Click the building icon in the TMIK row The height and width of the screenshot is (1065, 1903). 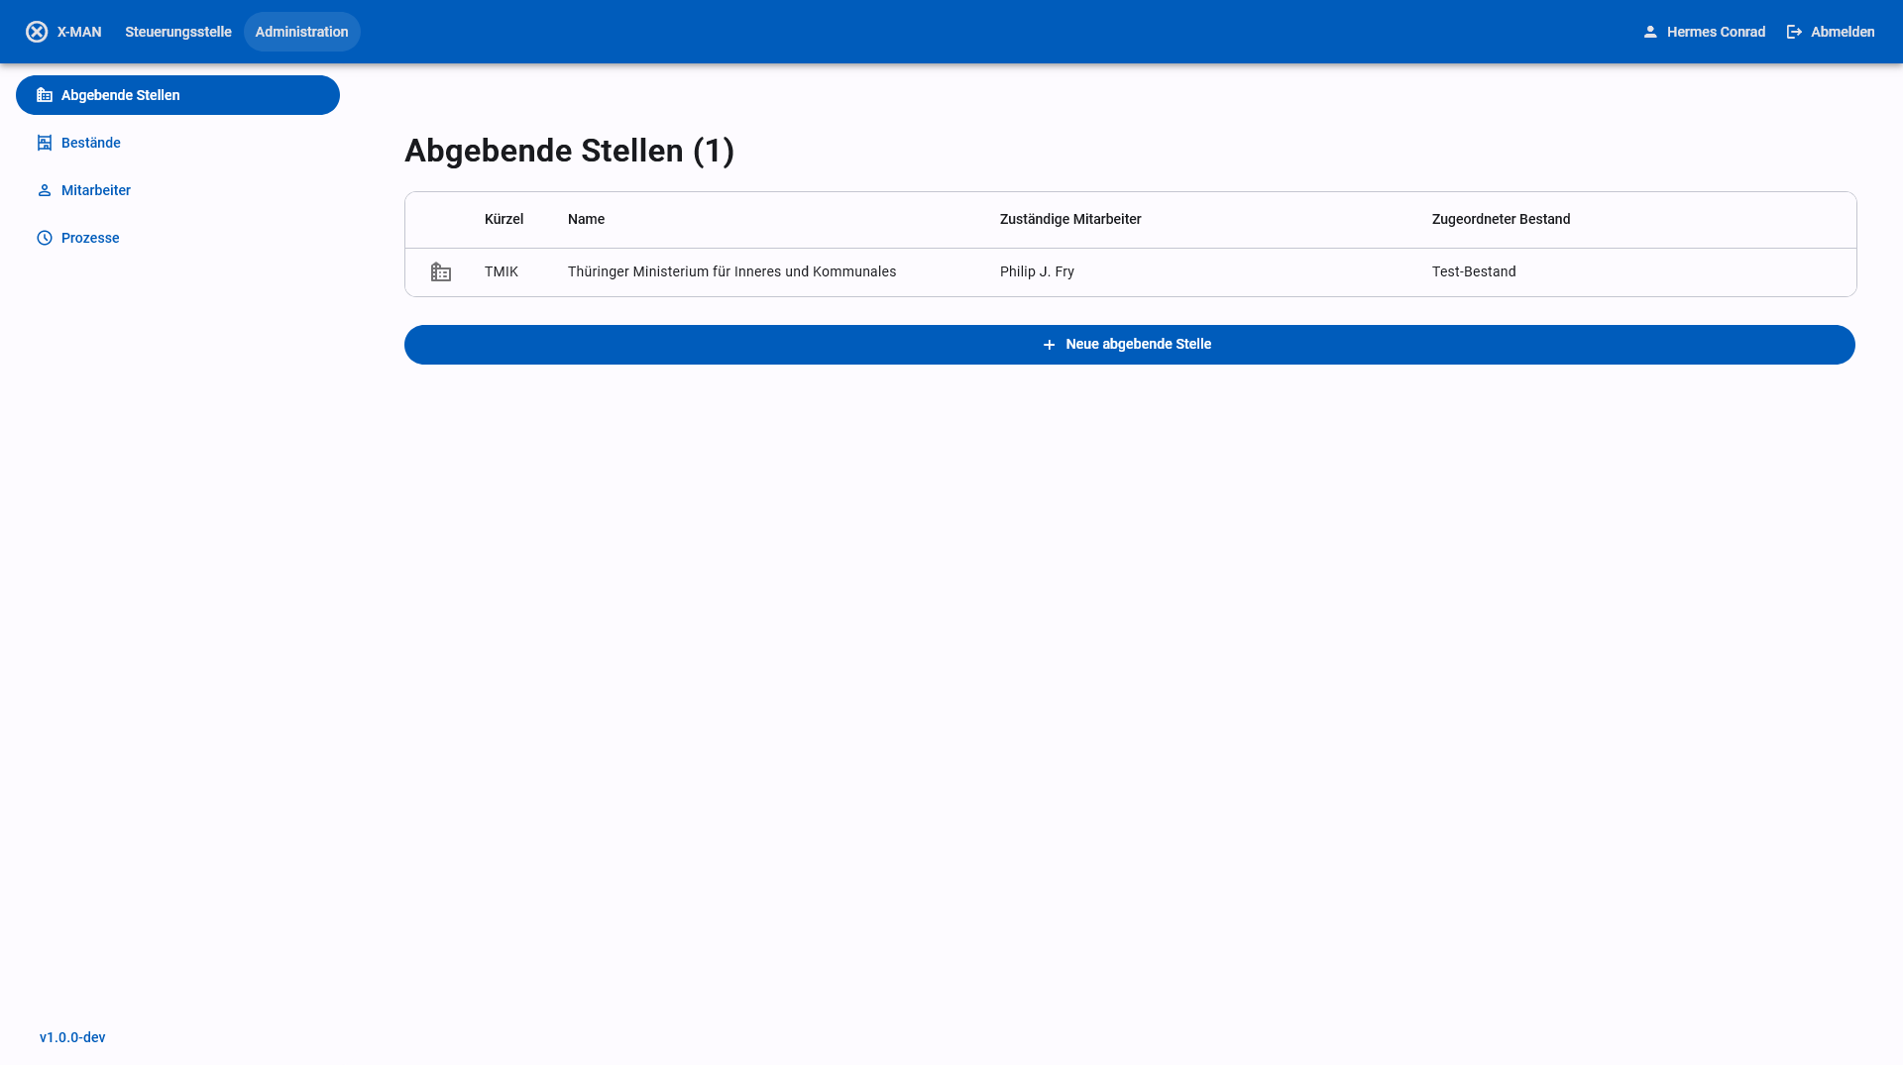pyautogui.click(x=441, y=271)
